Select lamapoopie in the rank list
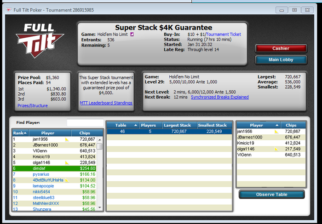Image resolution: width=322 pixels, height=224 pixels. pyautogui.click(x=54, y=186)
